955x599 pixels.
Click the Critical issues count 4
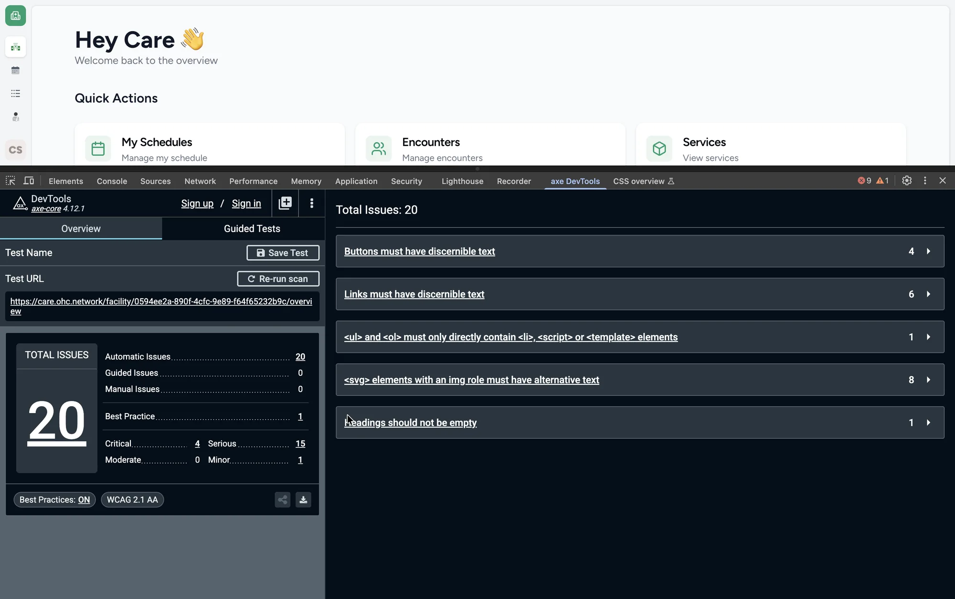tap(197, 444)
